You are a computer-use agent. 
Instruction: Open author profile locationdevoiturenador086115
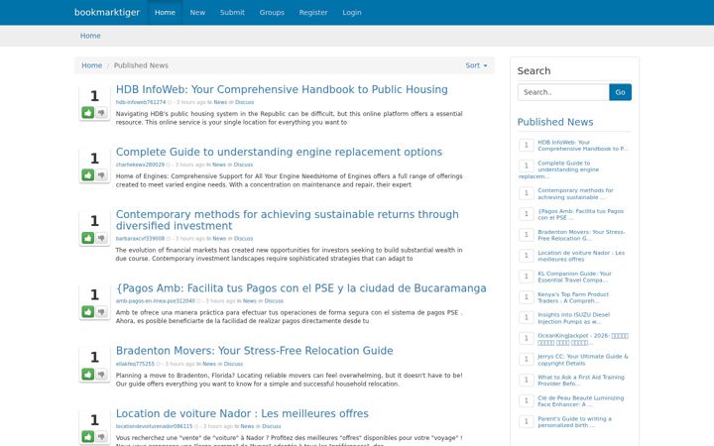point(154,426)
